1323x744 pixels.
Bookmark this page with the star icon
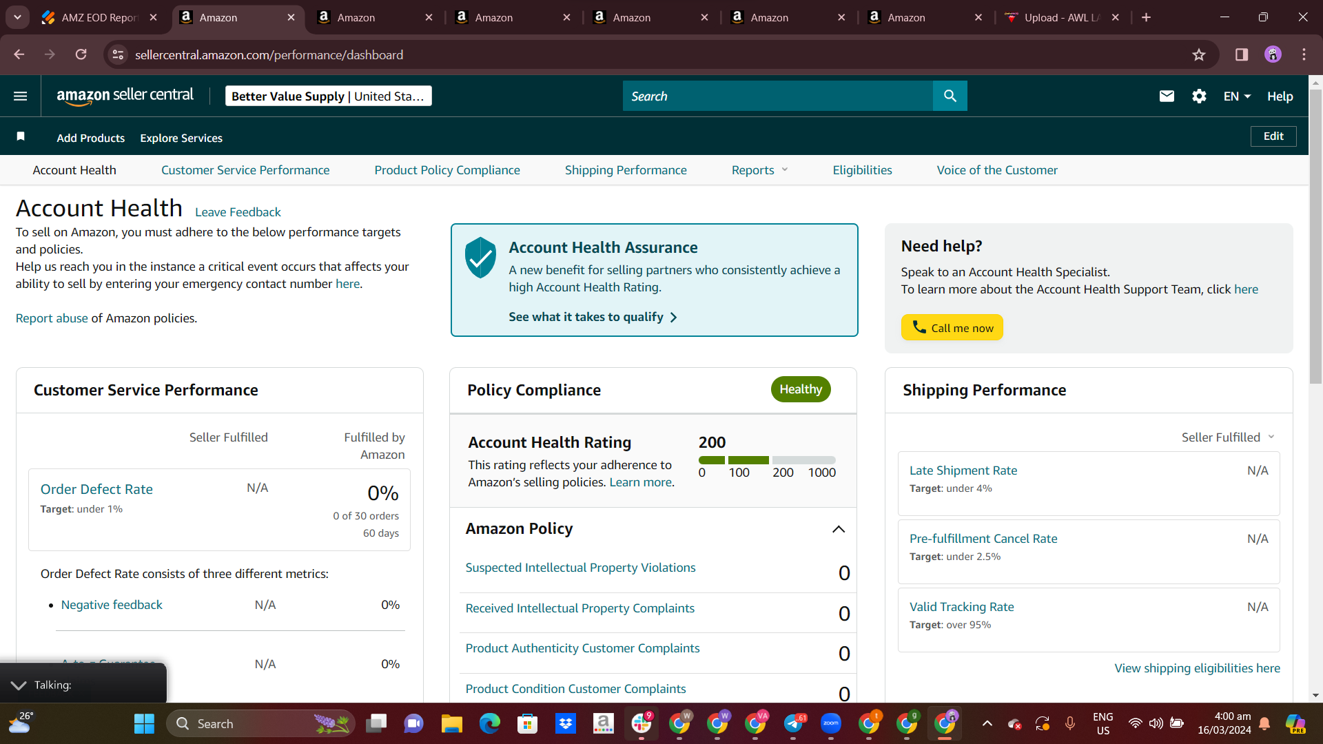(x=1199, y=54)
